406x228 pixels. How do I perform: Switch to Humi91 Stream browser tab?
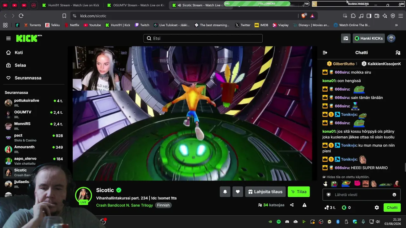coord(71,5)
